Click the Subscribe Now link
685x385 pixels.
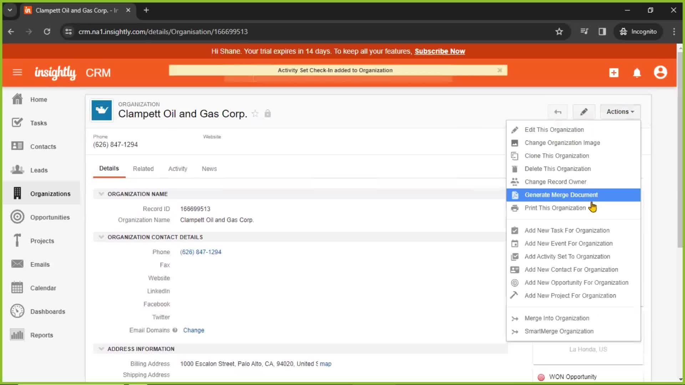pyautogui.click(x=440, y=51)
